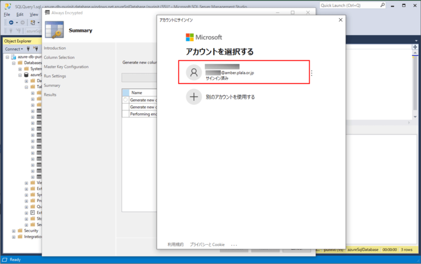The height and width of the screenshot is (264, 421).
Task: Click the Name column header in summary grid
Action: point(143,93)
